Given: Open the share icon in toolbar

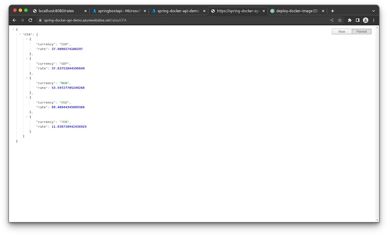Looking at the screenshot, I should (x=332, y=20).
